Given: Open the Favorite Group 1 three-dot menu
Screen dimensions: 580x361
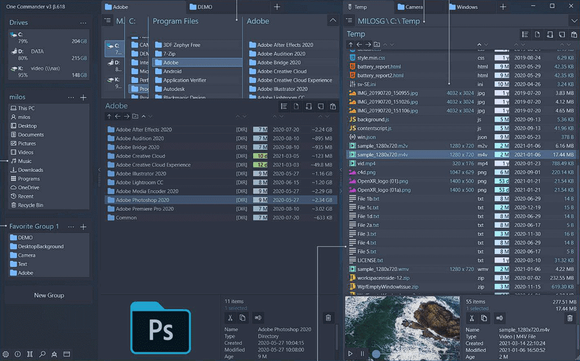Looking at the screenshot, I should click(71, 227).
